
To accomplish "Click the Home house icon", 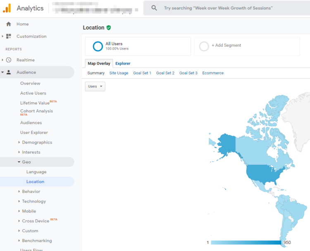I will click(x=9, y=24).
